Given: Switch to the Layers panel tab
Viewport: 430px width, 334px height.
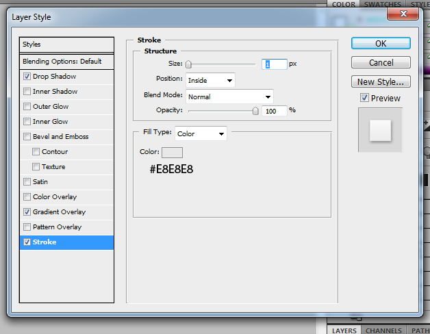Looking at the screenshot, I should click(344, 331).
